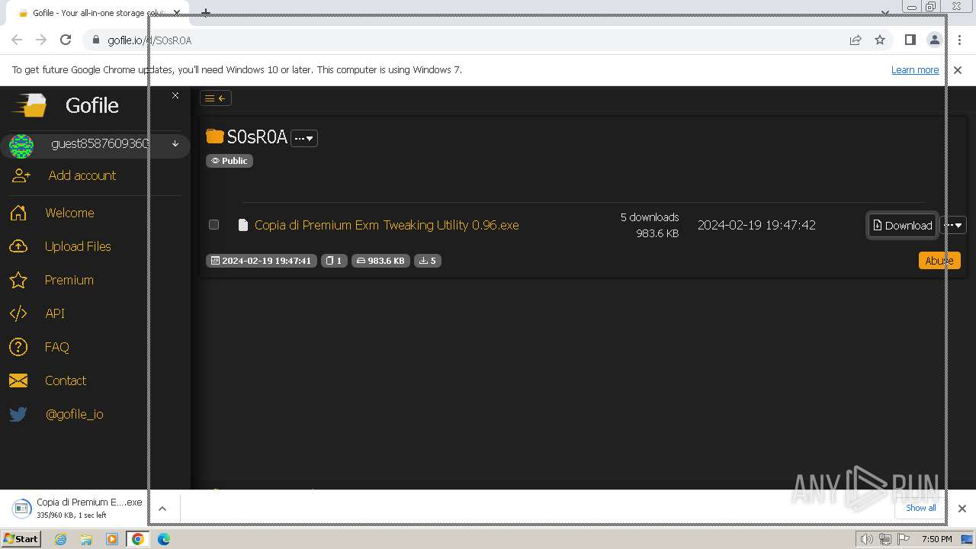Click the 2024-02-19 19:47:41 date badge
This screenshot has width=976, height=549.
(x=262, y=261)
